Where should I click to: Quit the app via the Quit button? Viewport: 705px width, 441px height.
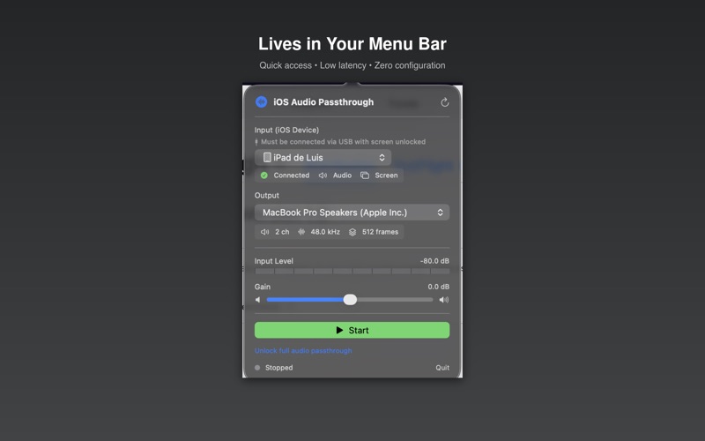442,368
